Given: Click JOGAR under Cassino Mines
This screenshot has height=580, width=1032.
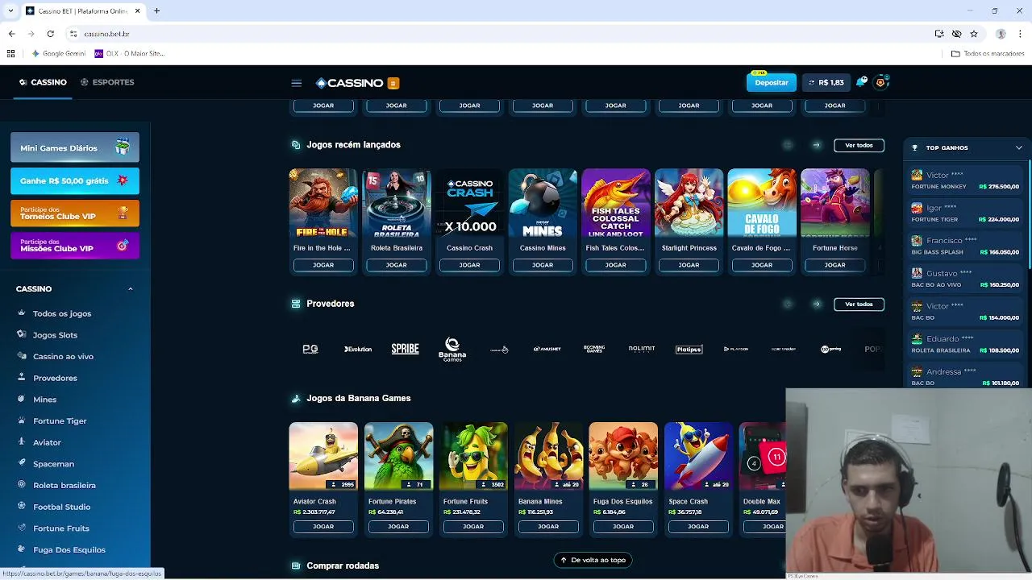Looking at the screenshot, I should pos(543,265).
